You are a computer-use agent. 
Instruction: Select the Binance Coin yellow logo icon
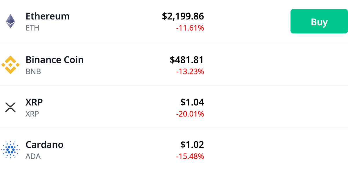point(10,65)
